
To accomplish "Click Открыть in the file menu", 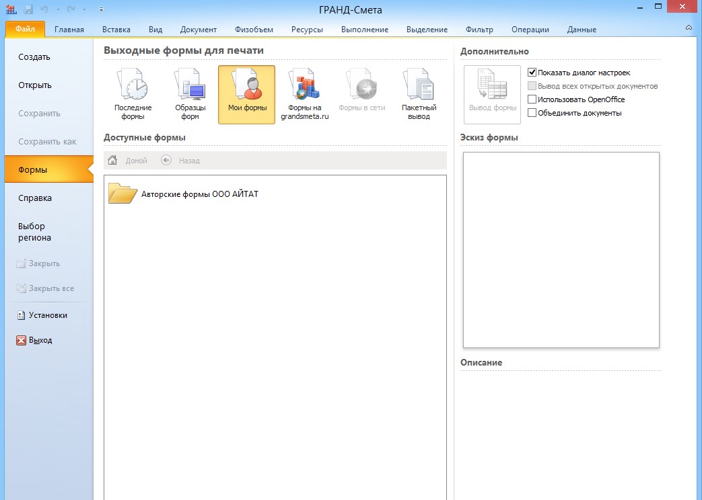I will [49, 85].
